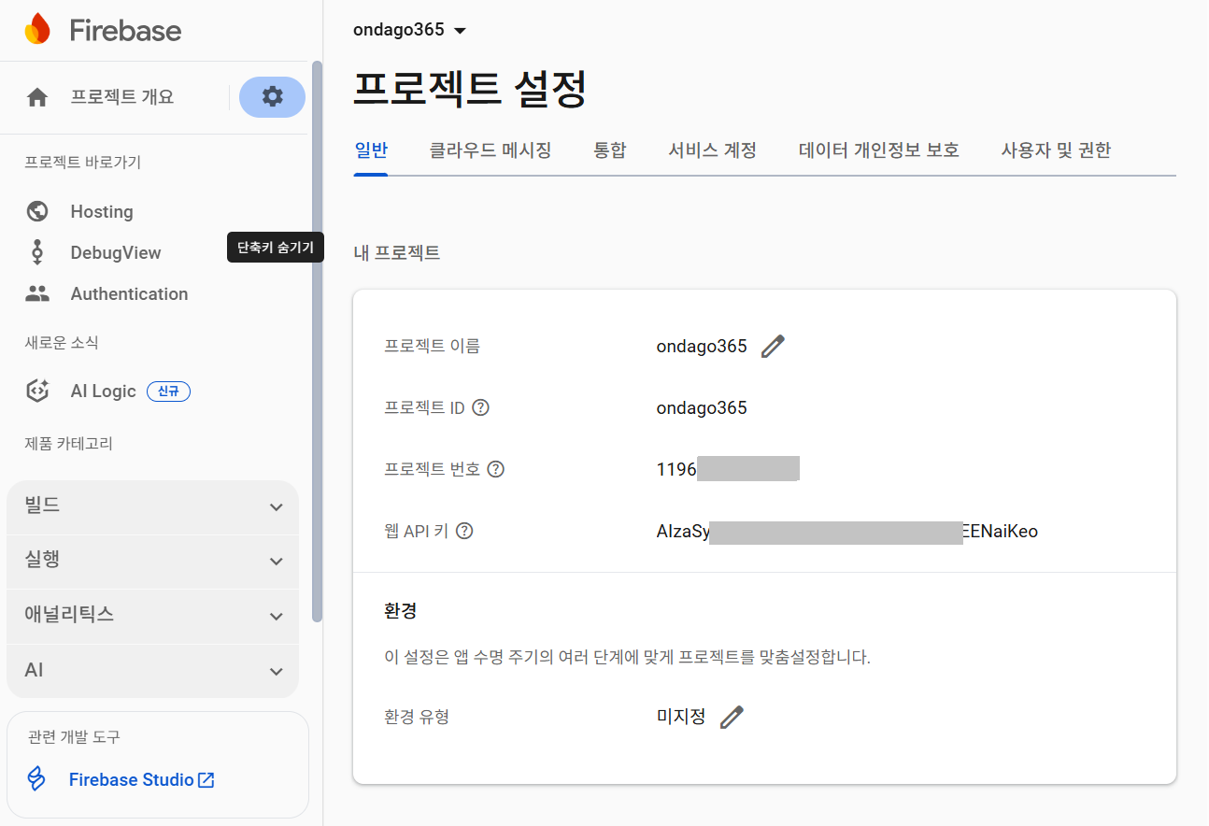Show help for 프로젝트 번호
The width and height of the screenshot is (1209, 826).
[x=496, y=469]
